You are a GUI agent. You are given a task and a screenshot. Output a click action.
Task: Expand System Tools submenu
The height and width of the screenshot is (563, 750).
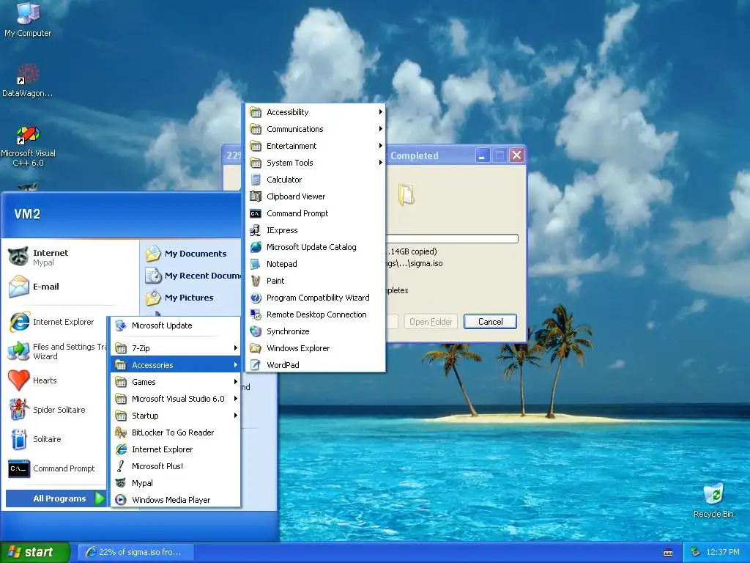tap(316, 163)
